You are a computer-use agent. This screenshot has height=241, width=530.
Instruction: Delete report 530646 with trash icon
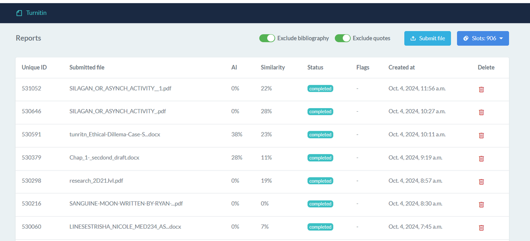[481, 112]
